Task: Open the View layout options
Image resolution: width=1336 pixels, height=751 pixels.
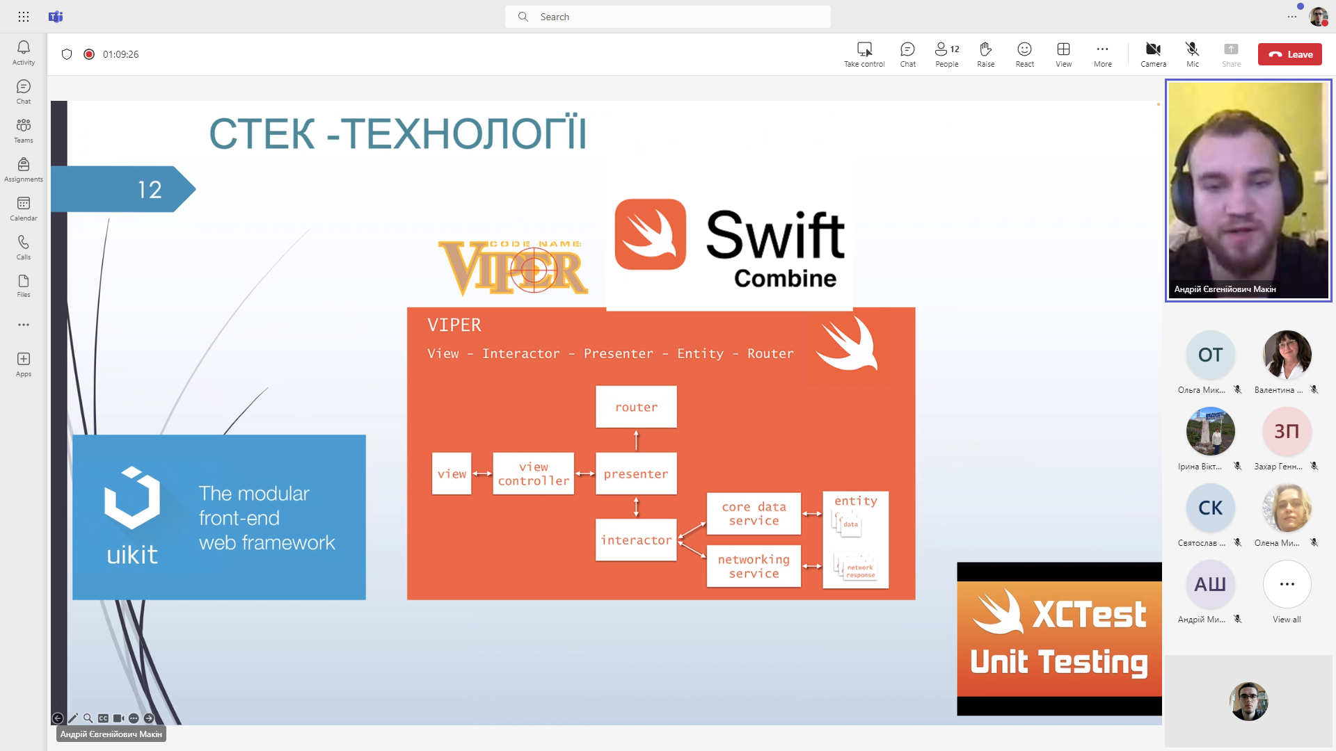Action: (1063, 54)
